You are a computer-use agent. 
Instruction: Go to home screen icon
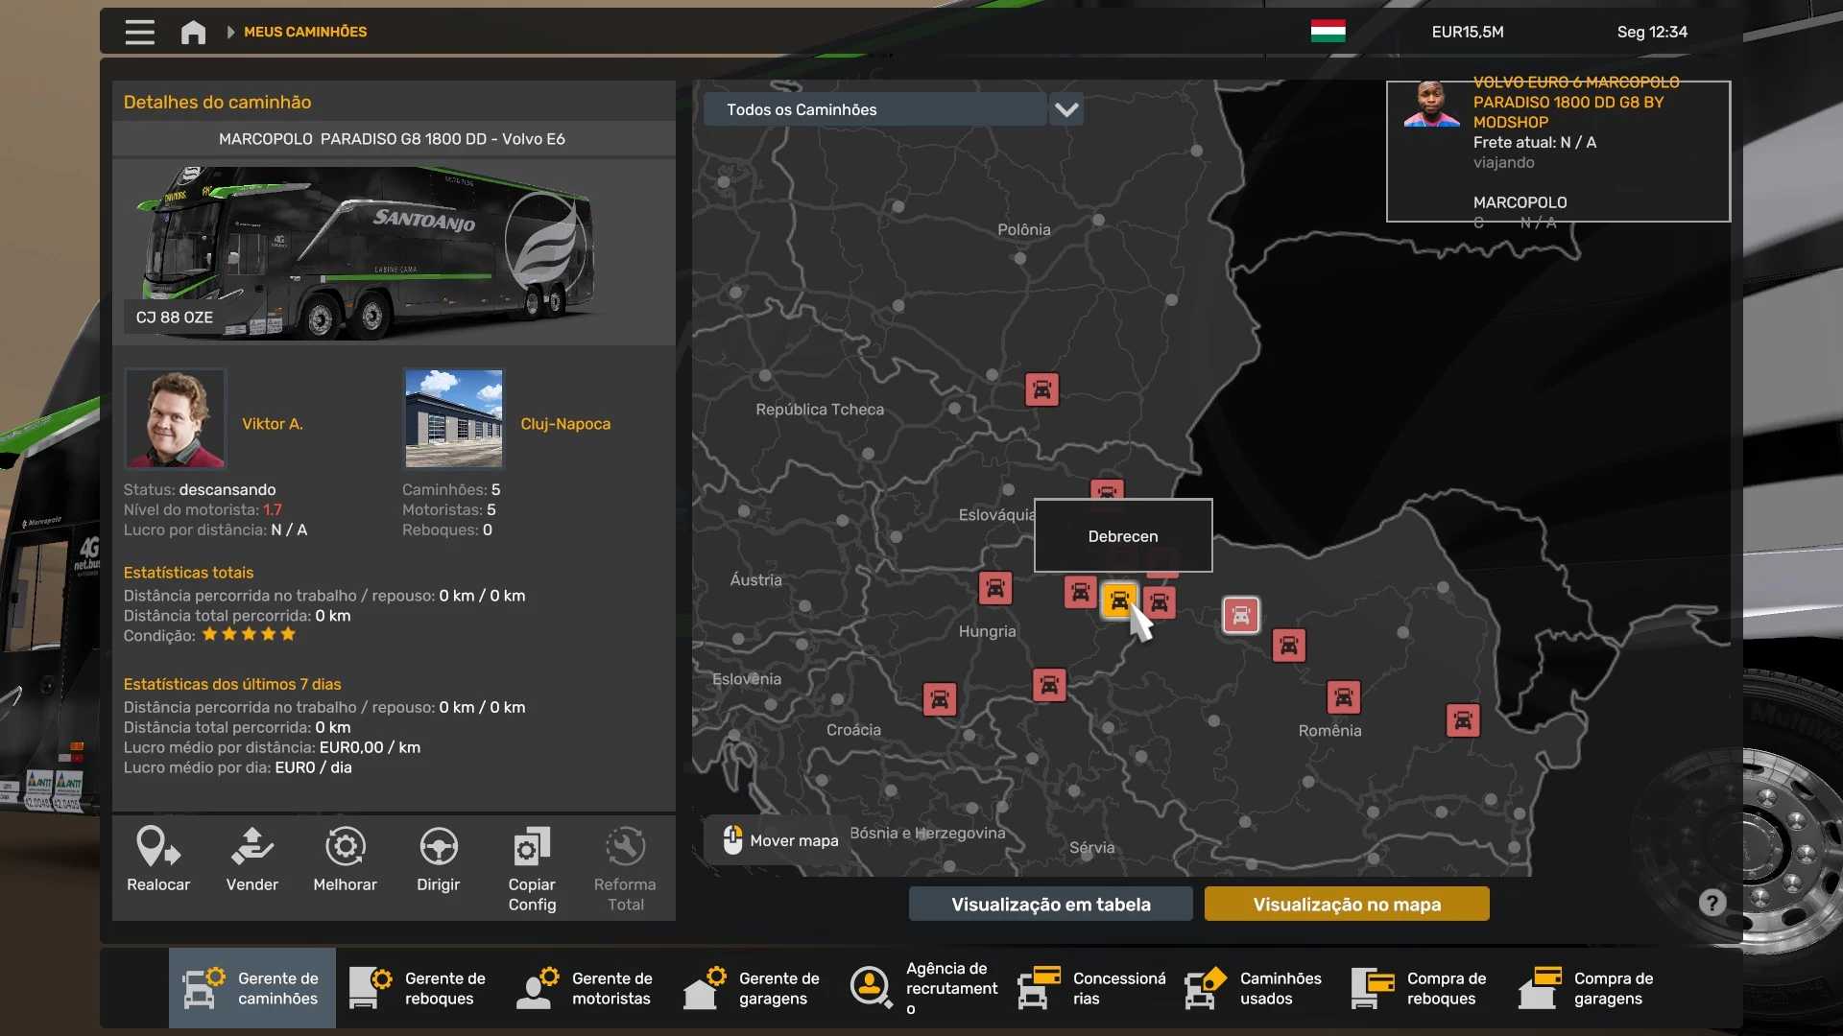(193, 32)
